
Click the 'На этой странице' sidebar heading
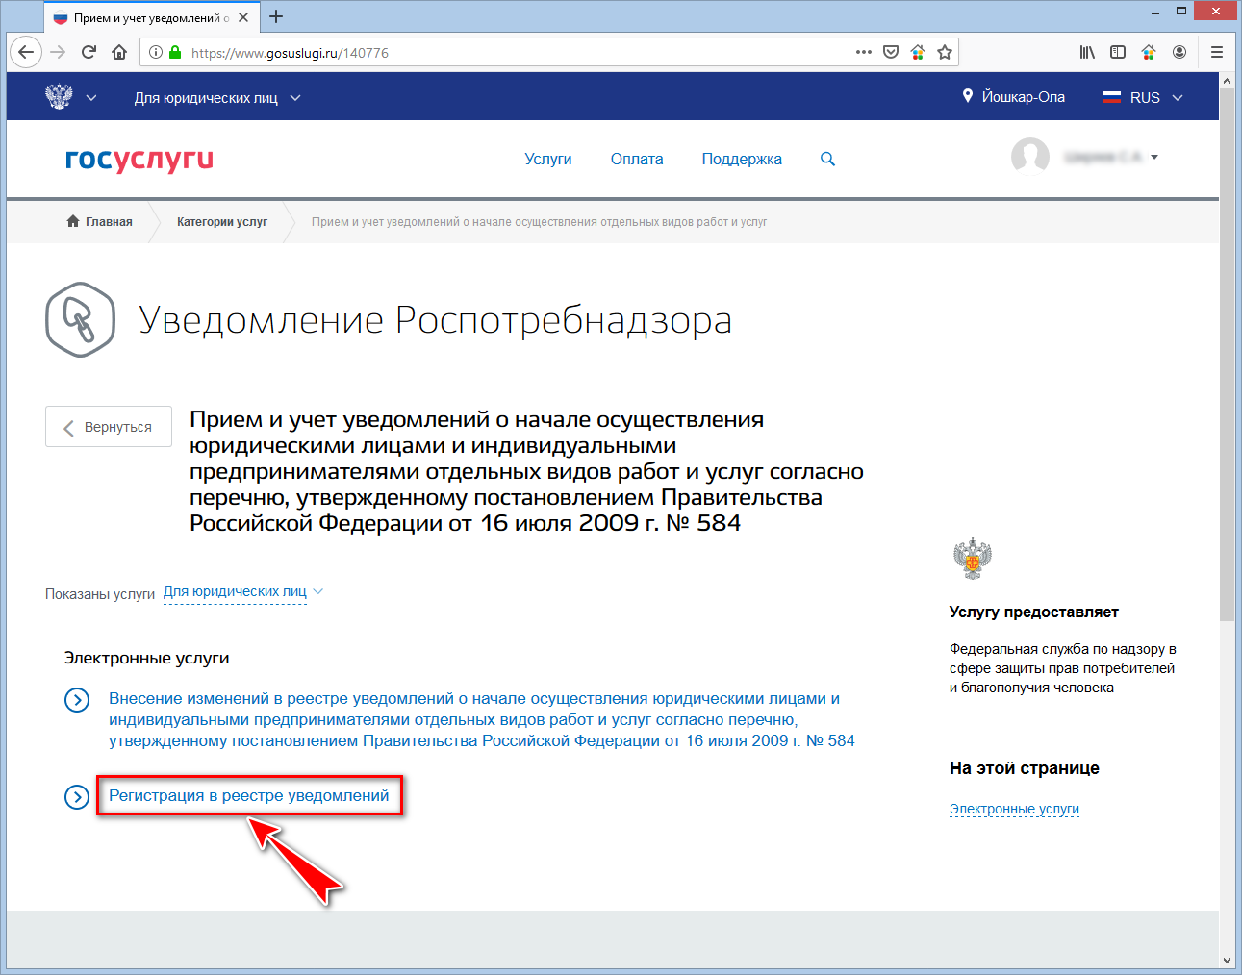click(x=1025, y=768)
